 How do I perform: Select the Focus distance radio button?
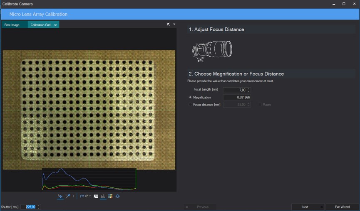190,105
